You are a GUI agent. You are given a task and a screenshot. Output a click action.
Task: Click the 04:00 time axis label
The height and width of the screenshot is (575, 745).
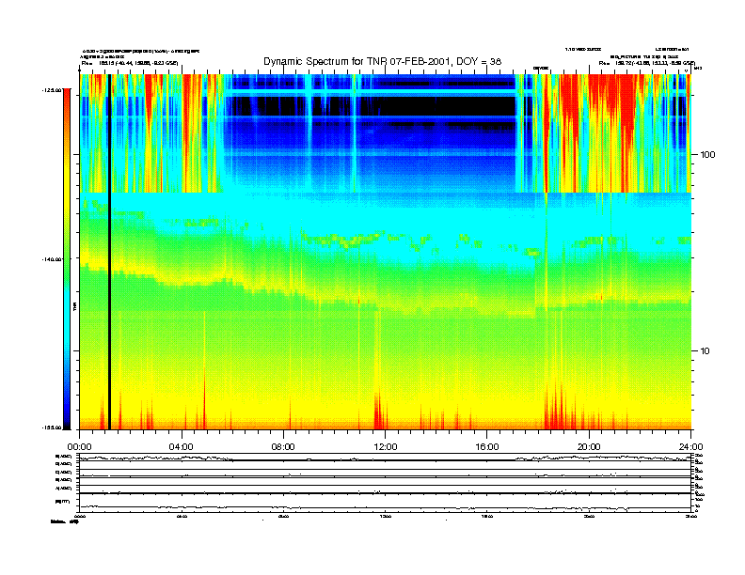182,447
